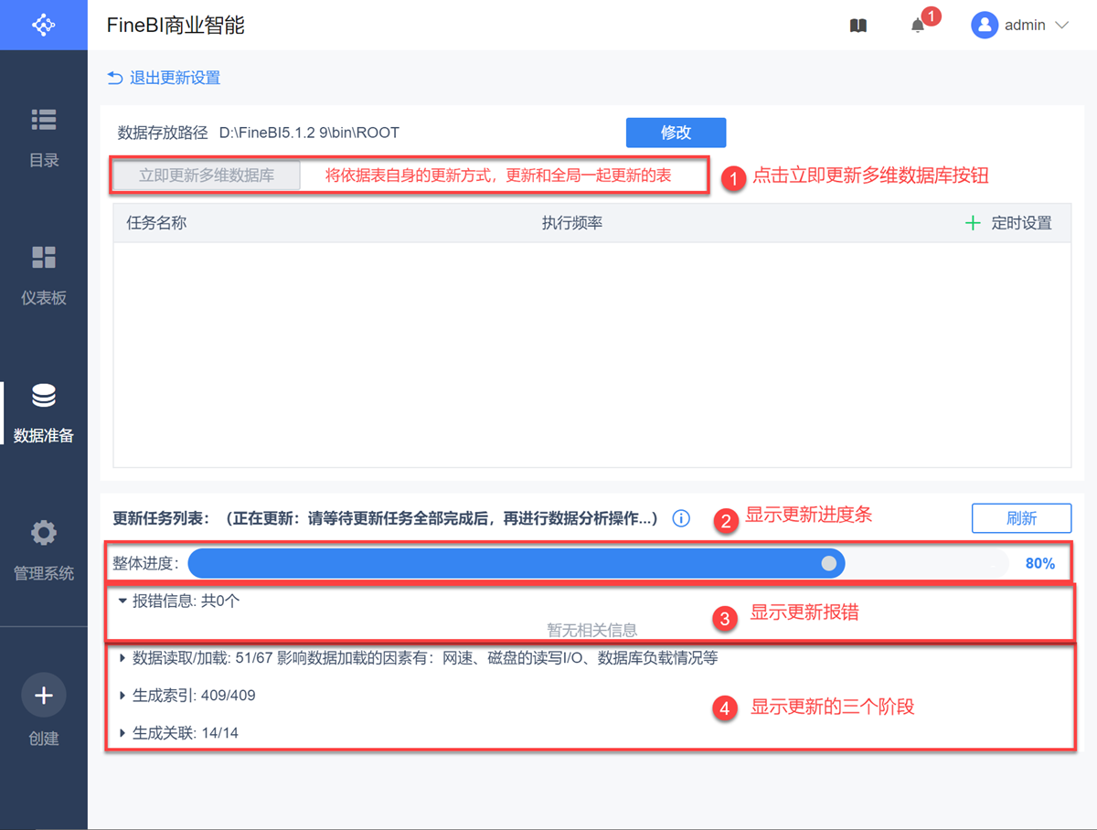Open the 数据准备 data preparation section
Image resolution: width=1097 pixels, height=830 pixels.
[44, 413]
